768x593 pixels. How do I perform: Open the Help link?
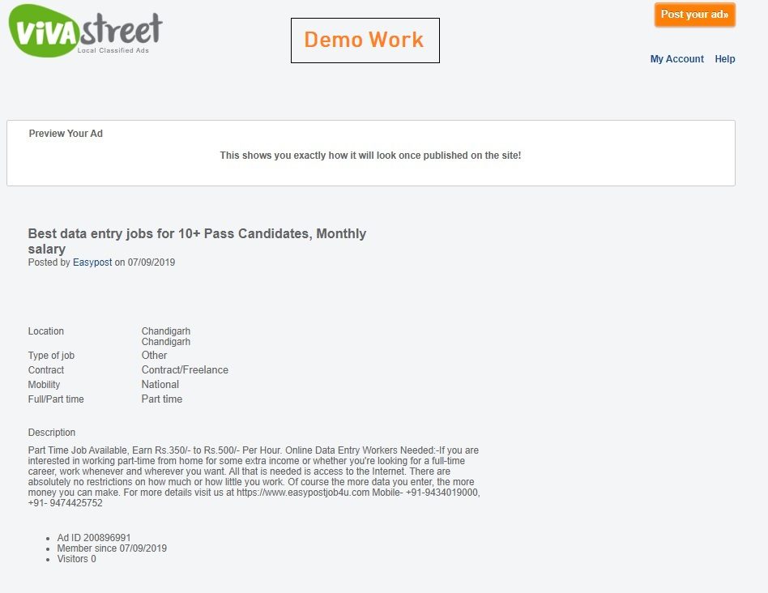pos(724,59)
